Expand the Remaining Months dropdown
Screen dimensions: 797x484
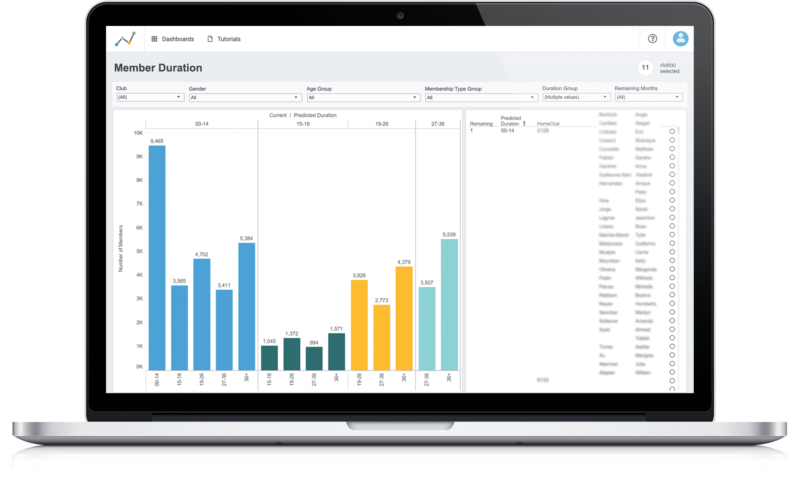click(649, 97)
